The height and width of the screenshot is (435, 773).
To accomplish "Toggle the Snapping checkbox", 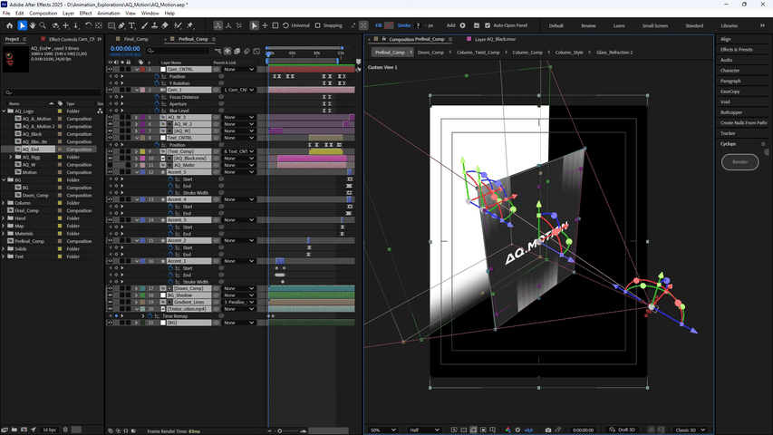I will point(317,25).
